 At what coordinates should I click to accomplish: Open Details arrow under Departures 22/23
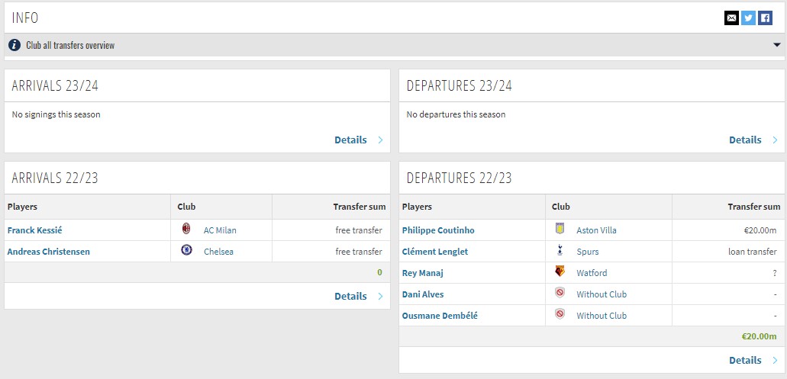click(x=775, y=360)
